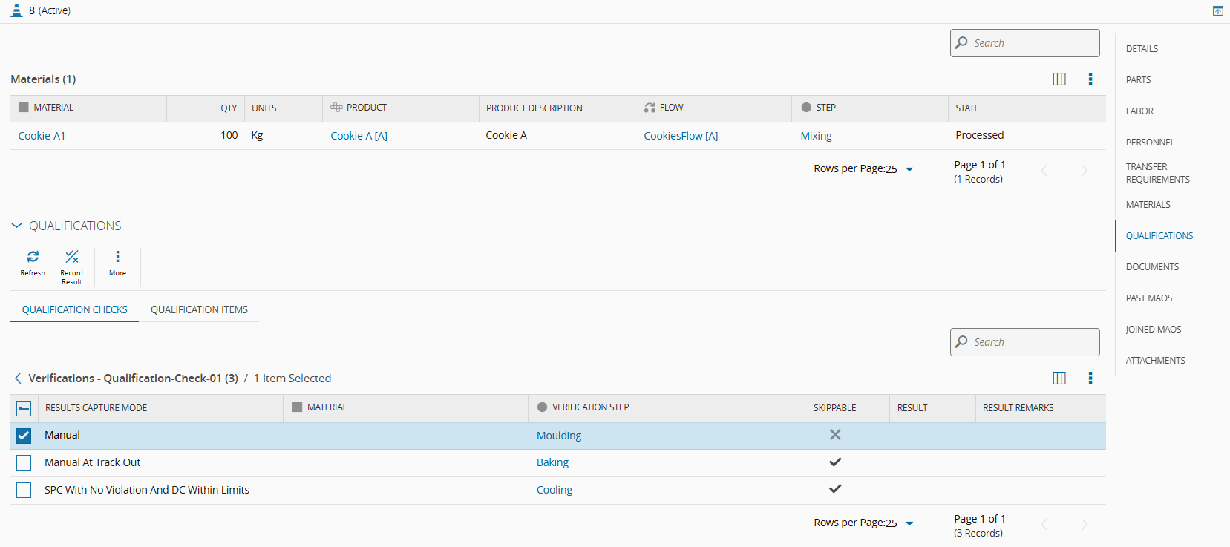
Task: Uncheck the Manual verification row checkbox
Action: pyautogui.click(x=24, y=436)
